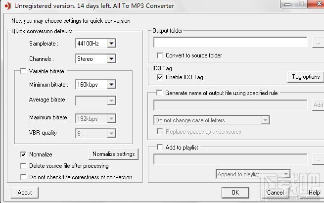Enable the Variable bitrate checkbox
The image size is (324, 203).
point(23,71)
